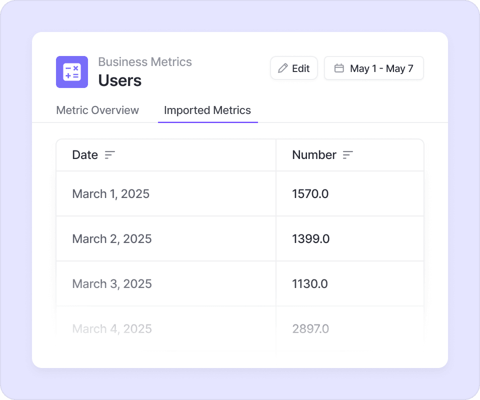Click the purple calculator metrics icon
This screenshot has width=480, height=400.
coord(72,72)
